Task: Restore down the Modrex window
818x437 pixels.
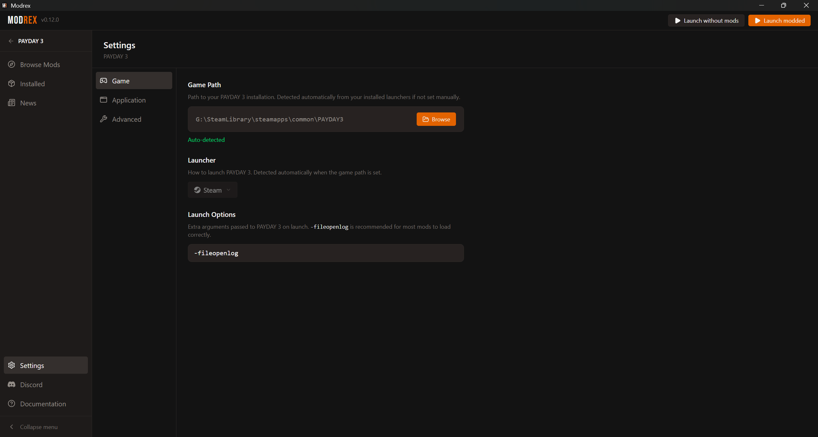Action: 783,5
